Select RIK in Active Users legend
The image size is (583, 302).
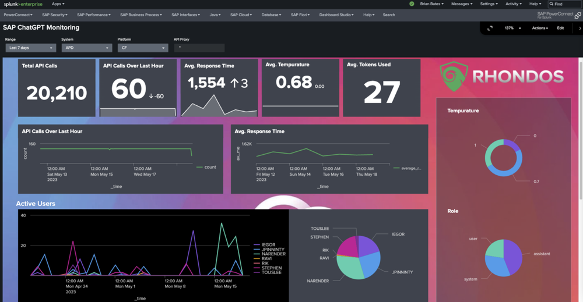261,263
